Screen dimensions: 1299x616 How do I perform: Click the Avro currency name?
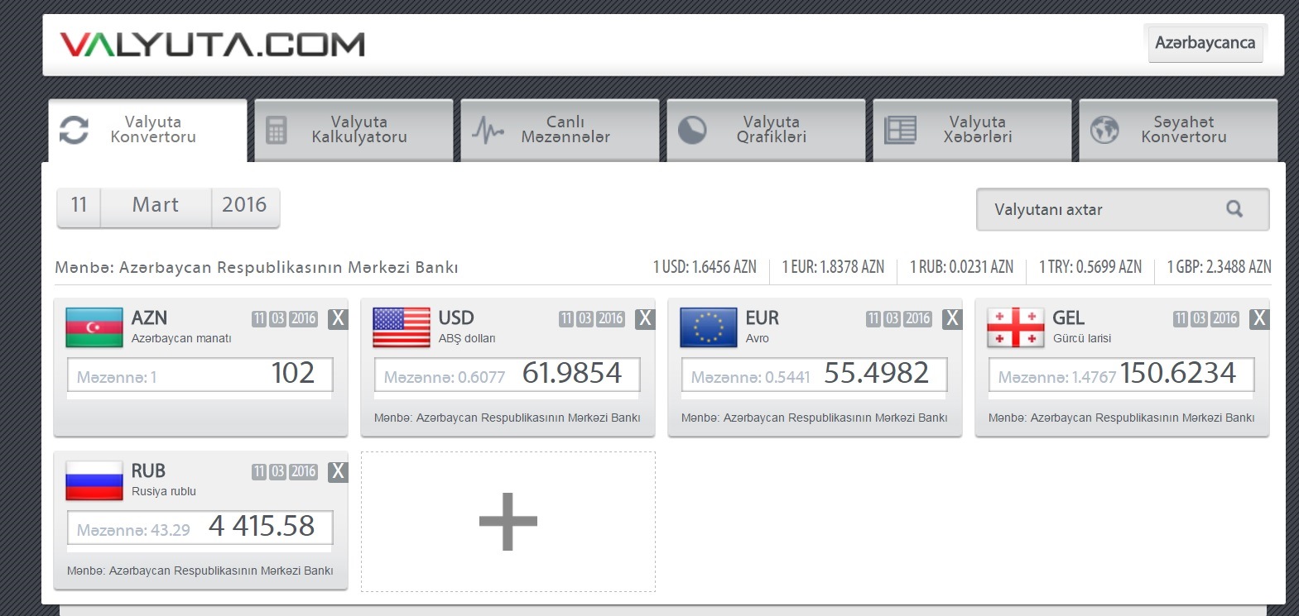(758, 338)
